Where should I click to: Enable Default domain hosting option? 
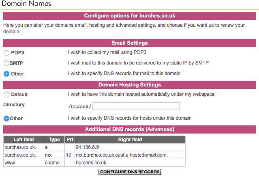[6, 95]
